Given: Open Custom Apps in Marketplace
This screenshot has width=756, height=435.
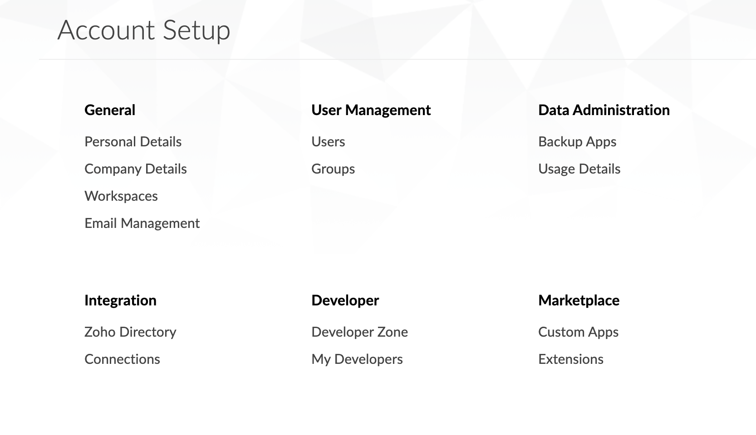Looking at the screenshot, I should coord(578,332).
